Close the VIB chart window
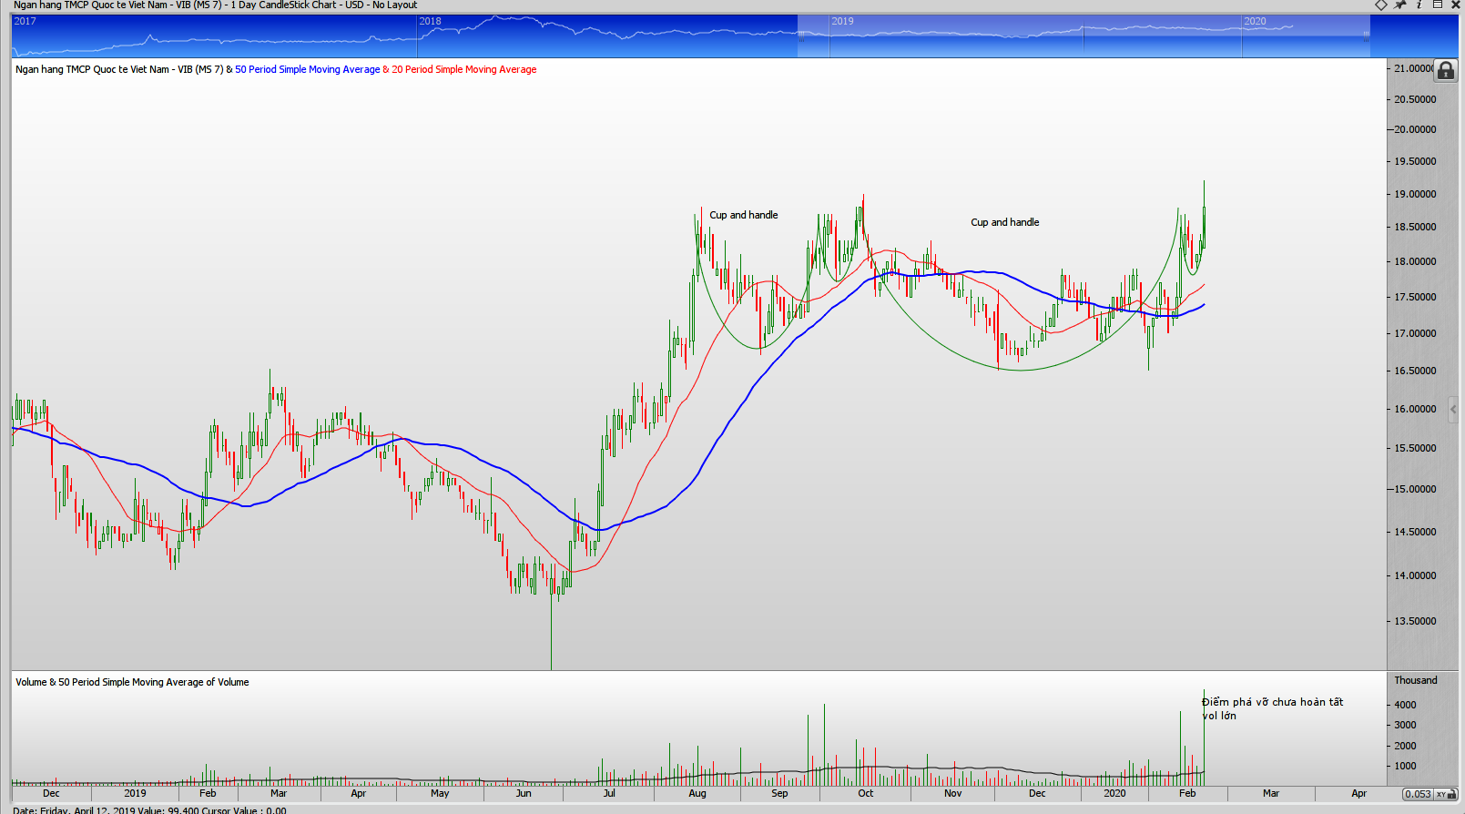1465x814 pixels. 1456,5
